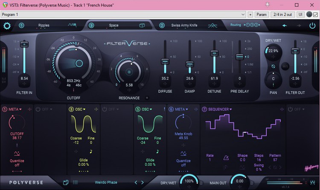Click the filter slot 1 number badge
Viewport: 320px width, 190px height.
(21, 26)
